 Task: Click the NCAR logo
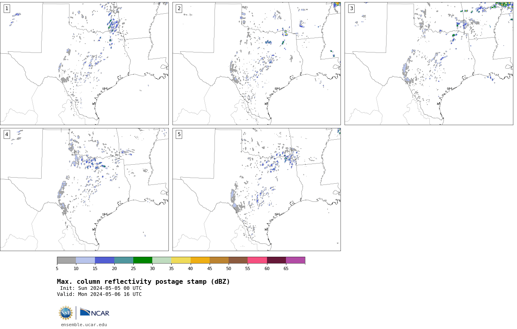pyautogui.click(x=95, y=312)
